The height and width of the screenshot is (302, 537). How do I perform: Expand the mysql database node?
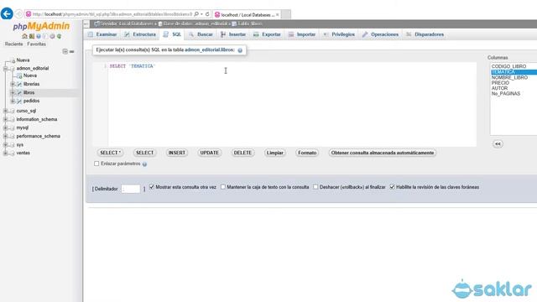coord(6,128)
